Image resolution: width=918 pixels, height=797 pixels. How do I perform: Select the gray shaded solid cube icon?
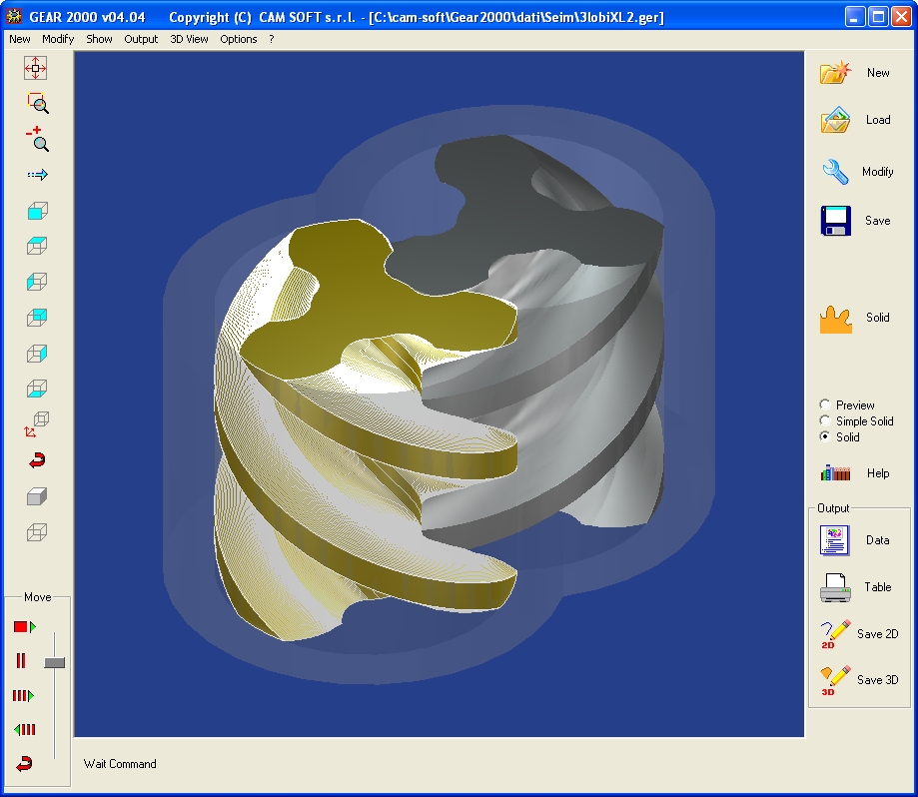pos(37,496)
